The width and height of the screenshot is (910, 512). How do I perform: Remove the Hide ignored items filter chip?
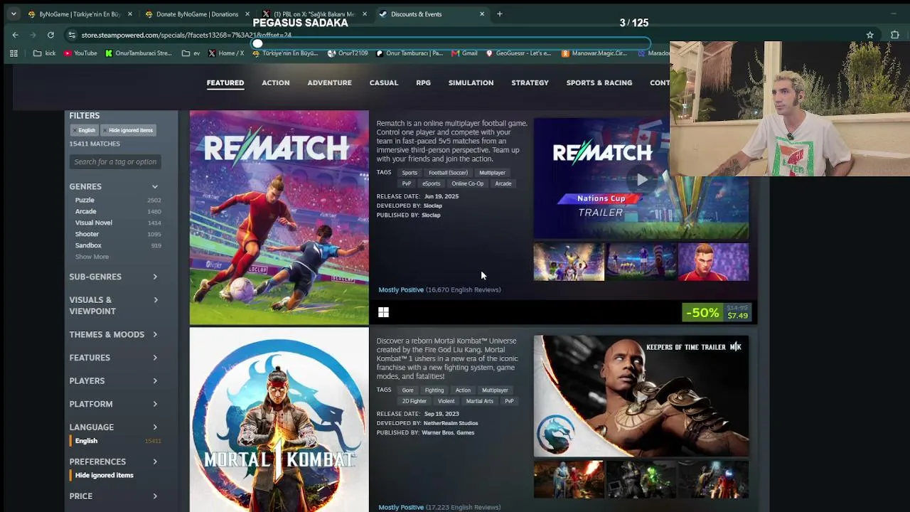pos(128,130)
